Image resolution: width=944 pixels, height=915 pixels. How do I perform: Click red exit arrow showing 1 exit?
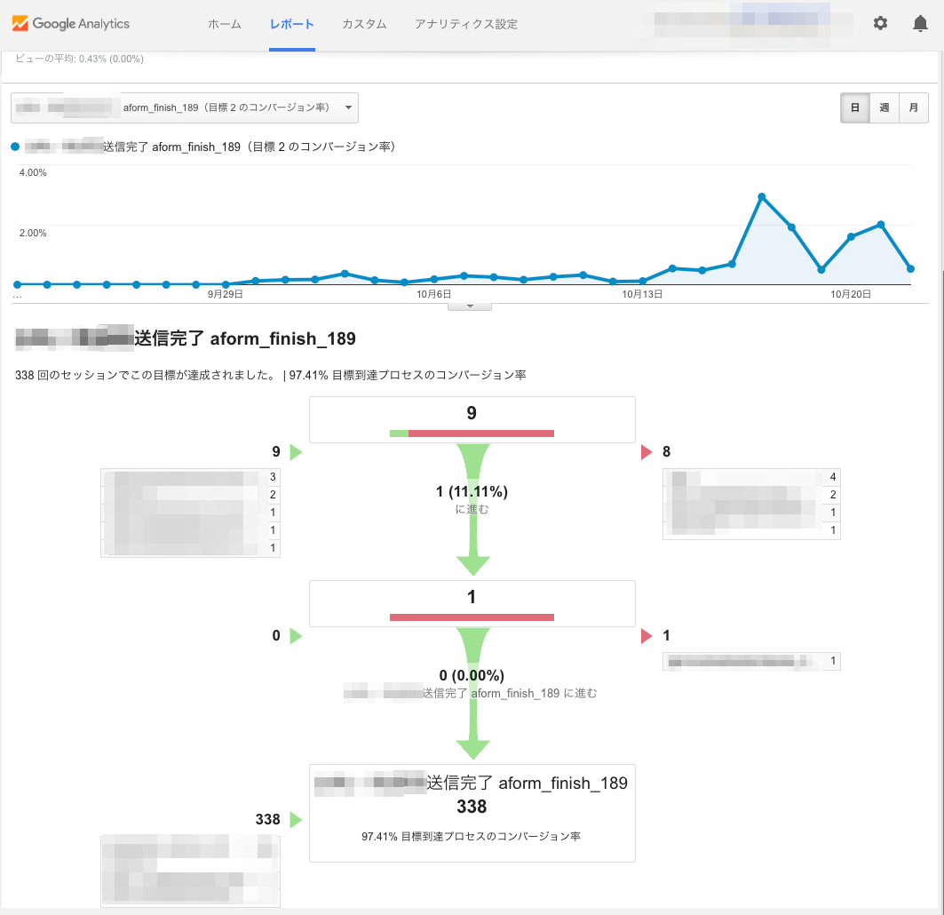pos(647,636)
